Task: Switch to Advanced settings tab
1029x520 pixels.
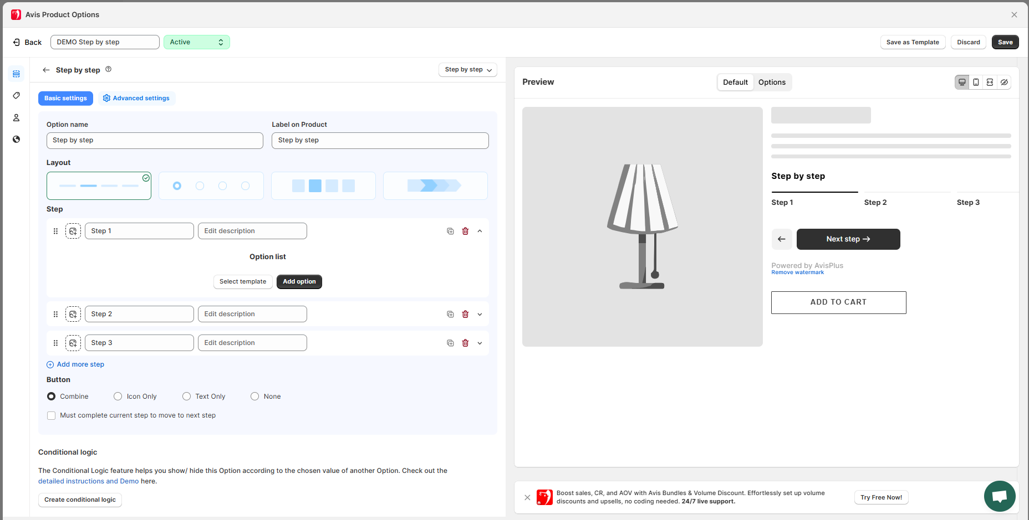Action: coord(136,99)
